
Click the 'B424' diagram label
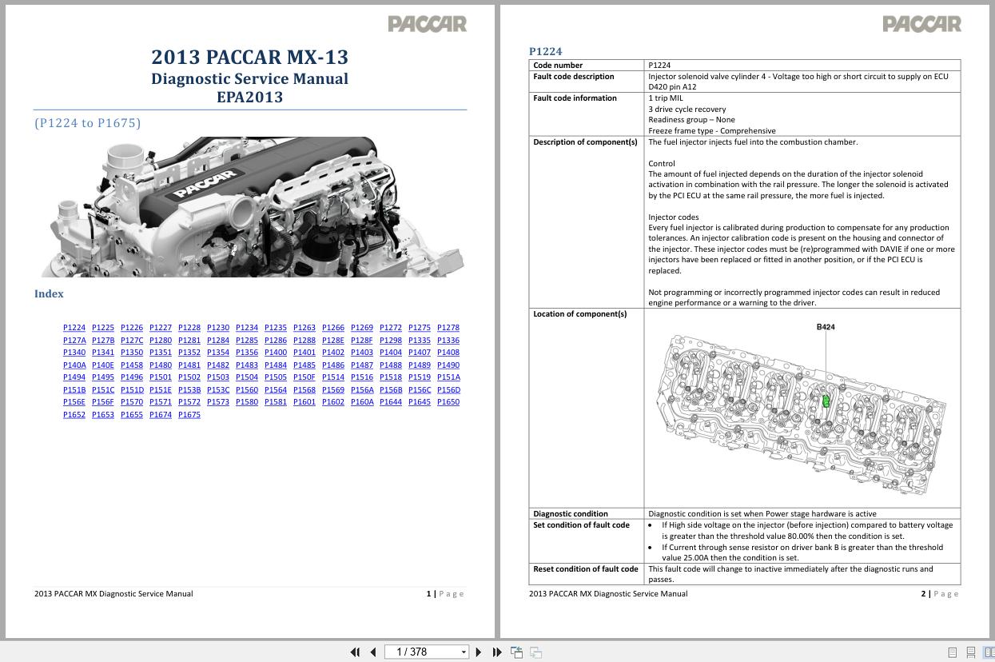[826, 327]
